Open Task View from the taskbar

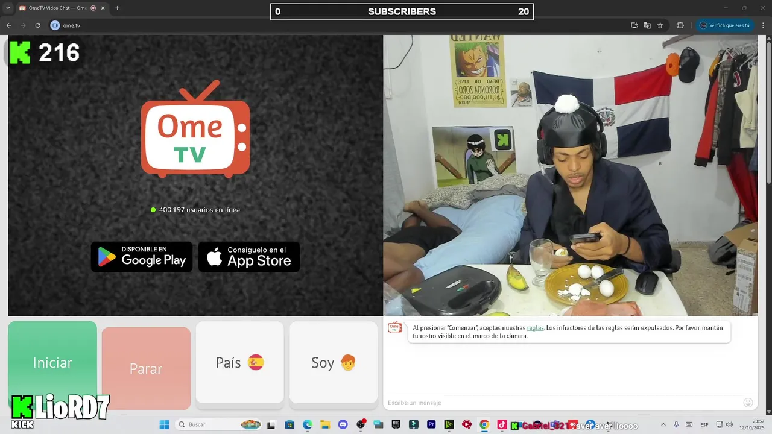271,424
